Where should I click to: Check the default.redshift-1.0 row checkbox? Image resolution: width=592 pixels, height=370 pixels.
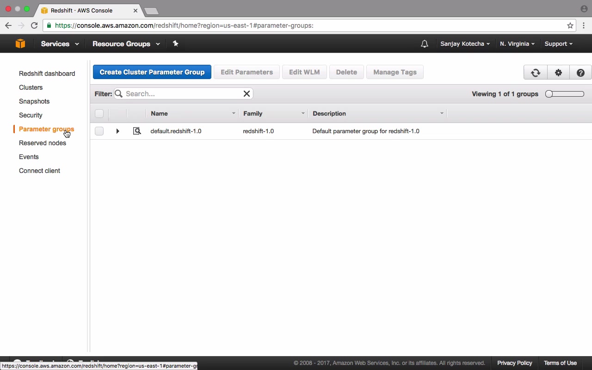coord(99,131)
